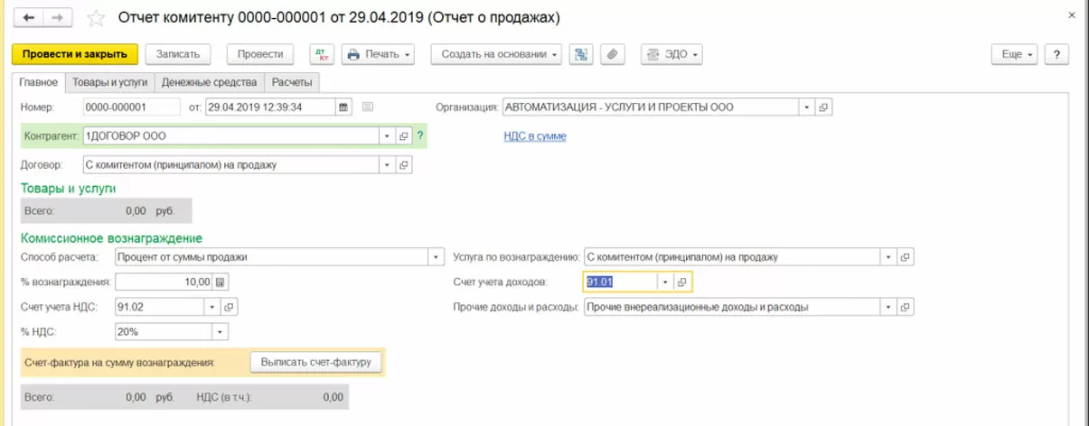Viewport: 1089px width, 426px height.
Task: Expand Счет учета доходов dropdown
Action: [x=666, y=282]
